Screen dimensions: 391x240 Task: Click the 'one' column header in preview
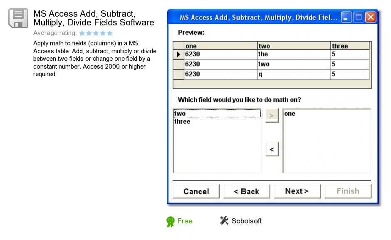(220, 46)
